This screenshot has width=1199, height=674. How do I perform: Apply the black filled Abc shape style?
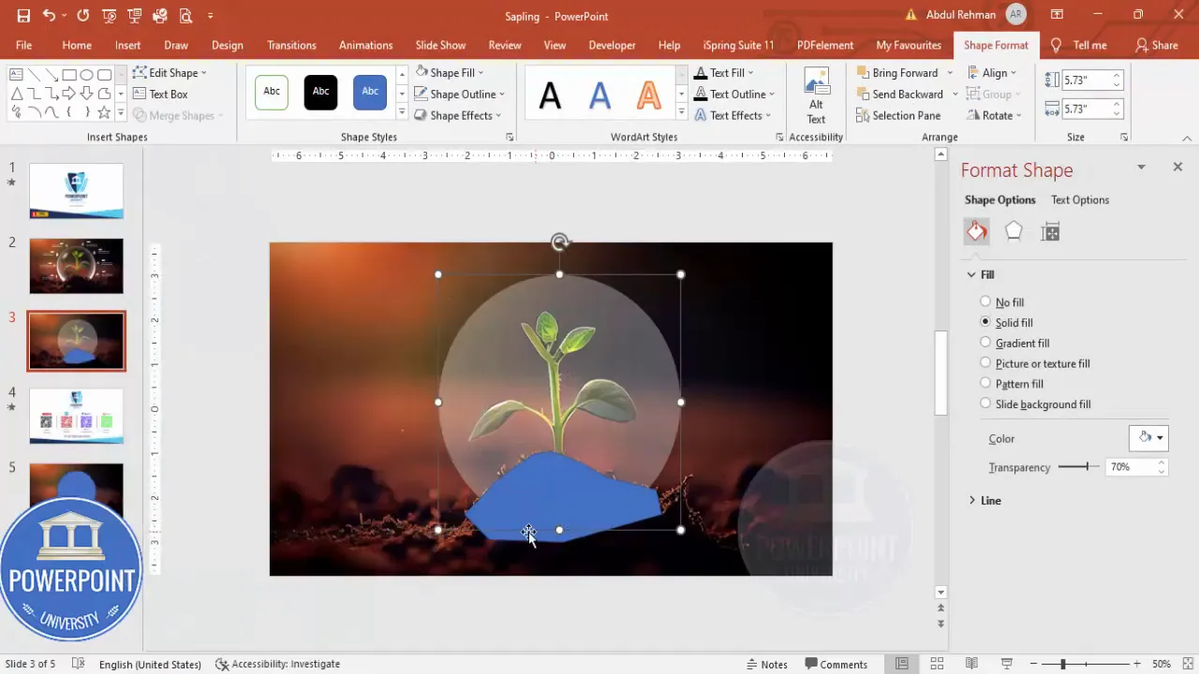click(x=320, y=92)
